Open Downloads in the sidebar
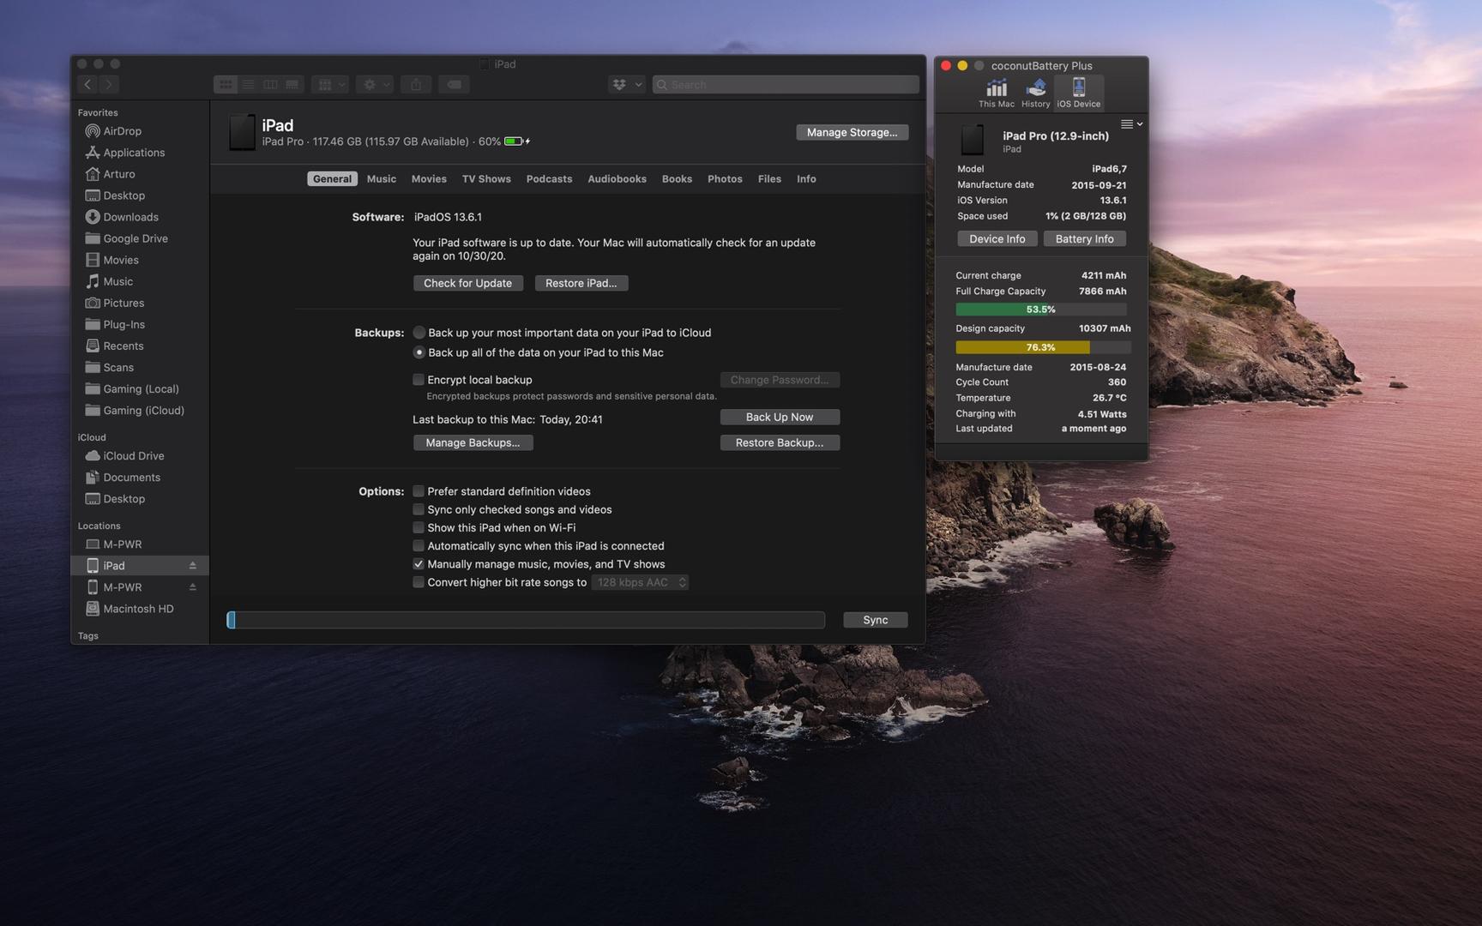 coord(130,217)
